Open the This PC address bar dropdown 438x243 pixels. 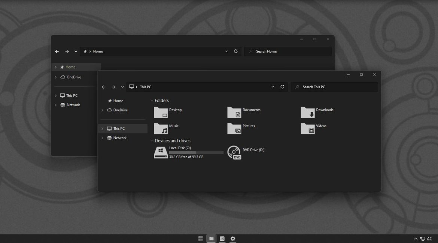pos(273,87)
